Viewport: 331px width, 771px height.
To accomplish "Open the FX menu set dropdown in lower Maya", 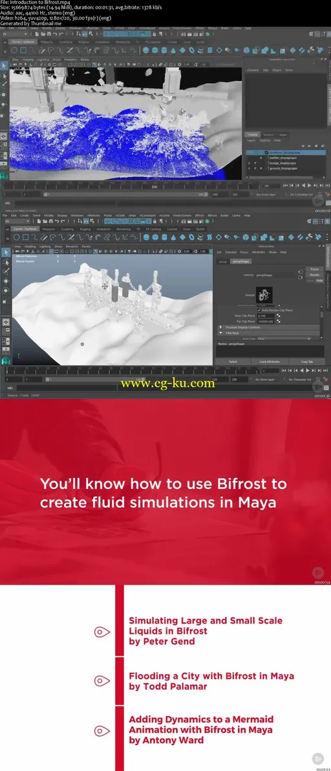I will point(17,221).
